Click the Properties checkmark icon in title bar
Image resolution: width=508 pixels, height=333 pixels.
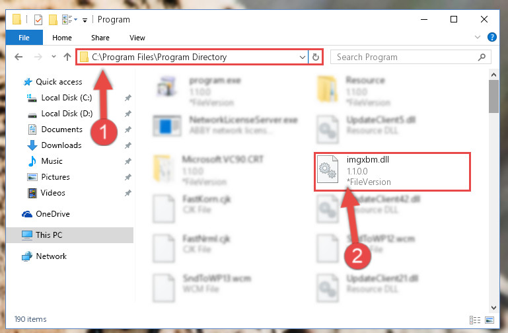pos(38,20)
